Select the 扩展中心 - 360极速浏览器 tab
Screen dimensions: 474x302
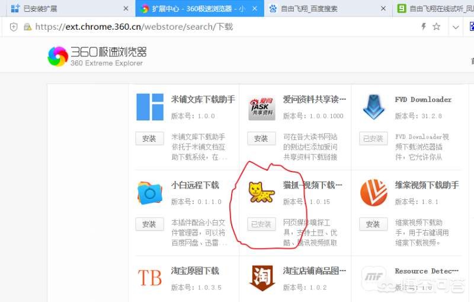click(200, 8)
